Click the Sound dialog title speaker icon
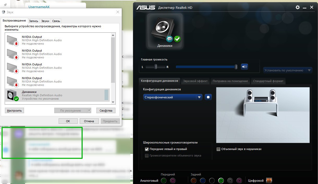Image resolution: width=318 pixels, height=184 pixels. pos(3,12)
